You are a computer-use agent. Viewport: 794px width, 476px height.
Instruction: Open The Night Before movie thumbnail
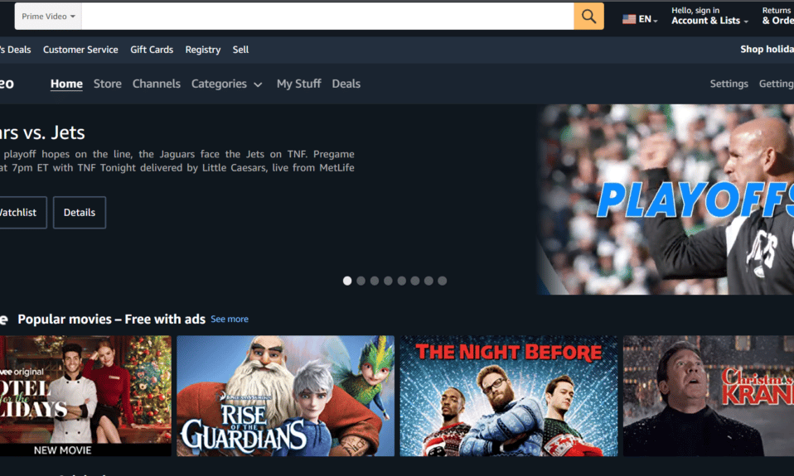click(508, 396)
